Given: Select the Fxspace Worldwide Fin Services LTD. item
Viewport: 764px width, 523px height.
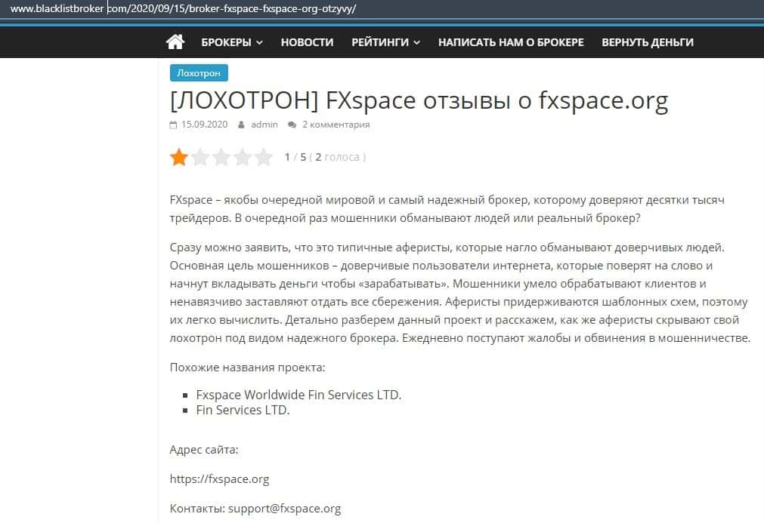Looking at the screenshot, I should pyautogui.click(x=298, y=395).
